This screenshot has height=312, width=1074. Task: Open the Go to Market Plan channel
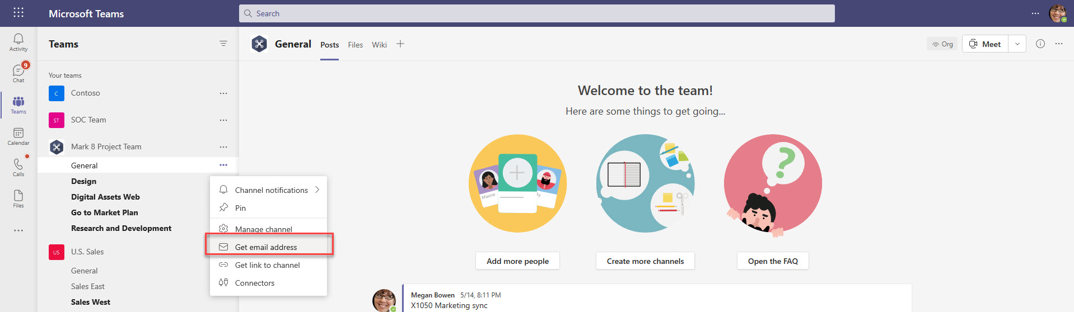104,212
